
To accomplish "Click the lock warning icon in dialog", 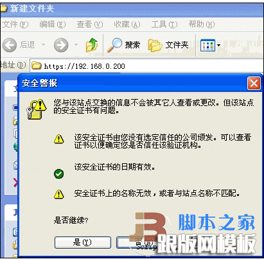I will [36, 109].
